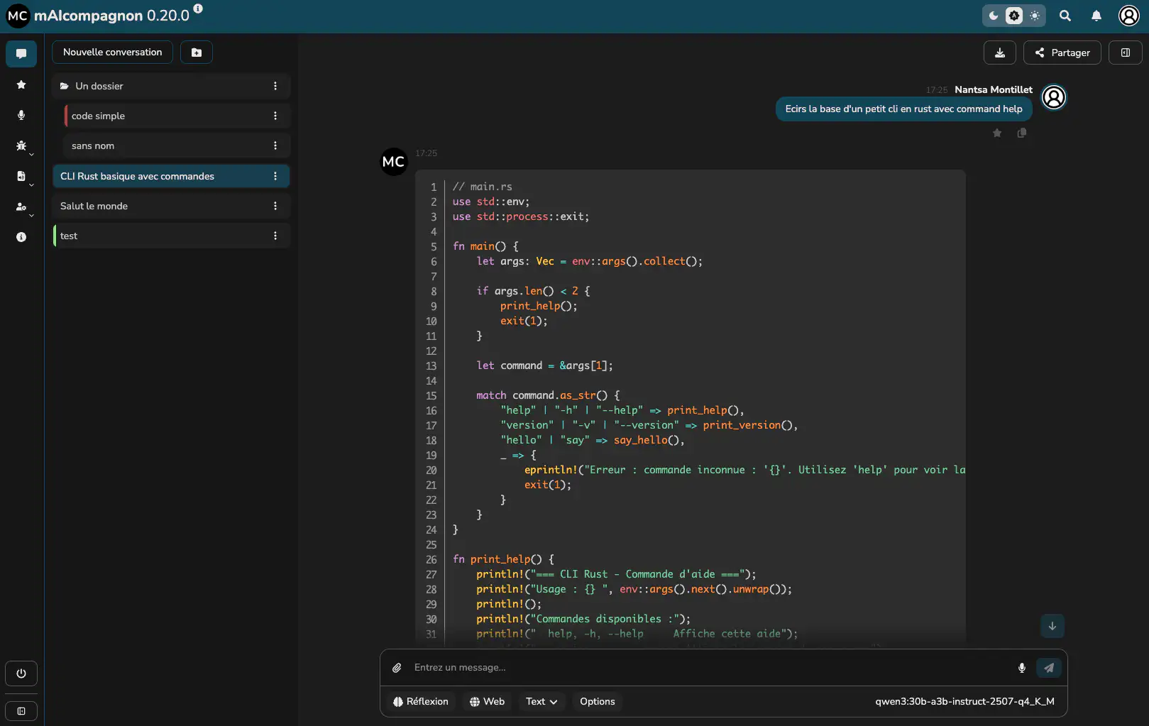This screenshot has width=1149, height=726.
Task: Click the microphone icon in left sidebar
Action: tap(21, 115)
